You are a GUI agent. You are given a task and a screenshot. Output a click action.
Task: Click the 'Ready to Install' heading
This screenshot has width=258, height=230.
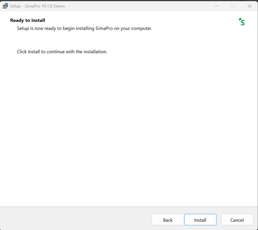click(x=28, y=20)
